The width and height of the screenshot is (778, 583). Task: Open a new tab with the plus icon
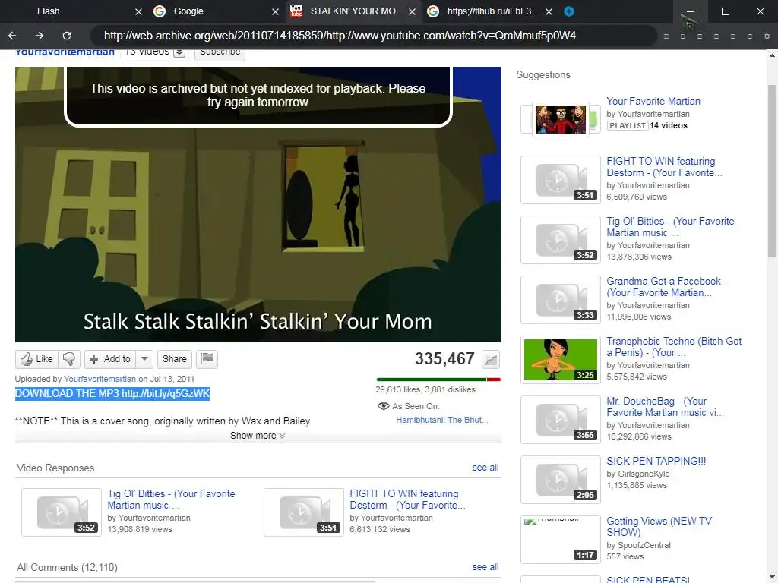pos(569,11)
